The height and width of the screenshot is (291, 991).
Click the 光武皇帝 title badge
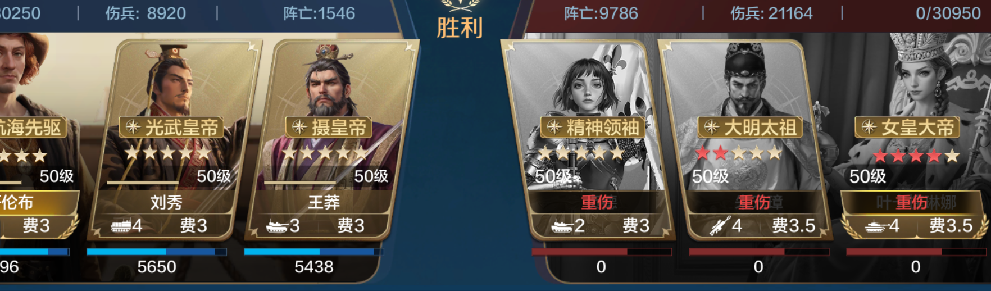172,128
